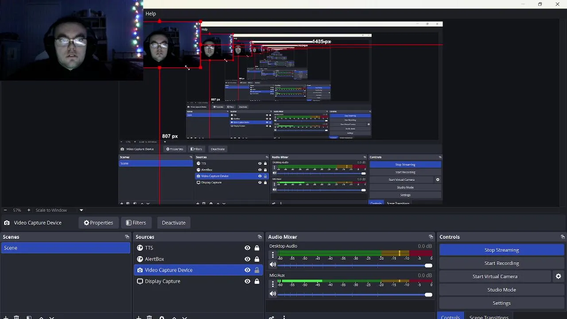Select the Scene entry in Scenes list
The width and height of the screenshot is (567, 319).
click(66, 248)
